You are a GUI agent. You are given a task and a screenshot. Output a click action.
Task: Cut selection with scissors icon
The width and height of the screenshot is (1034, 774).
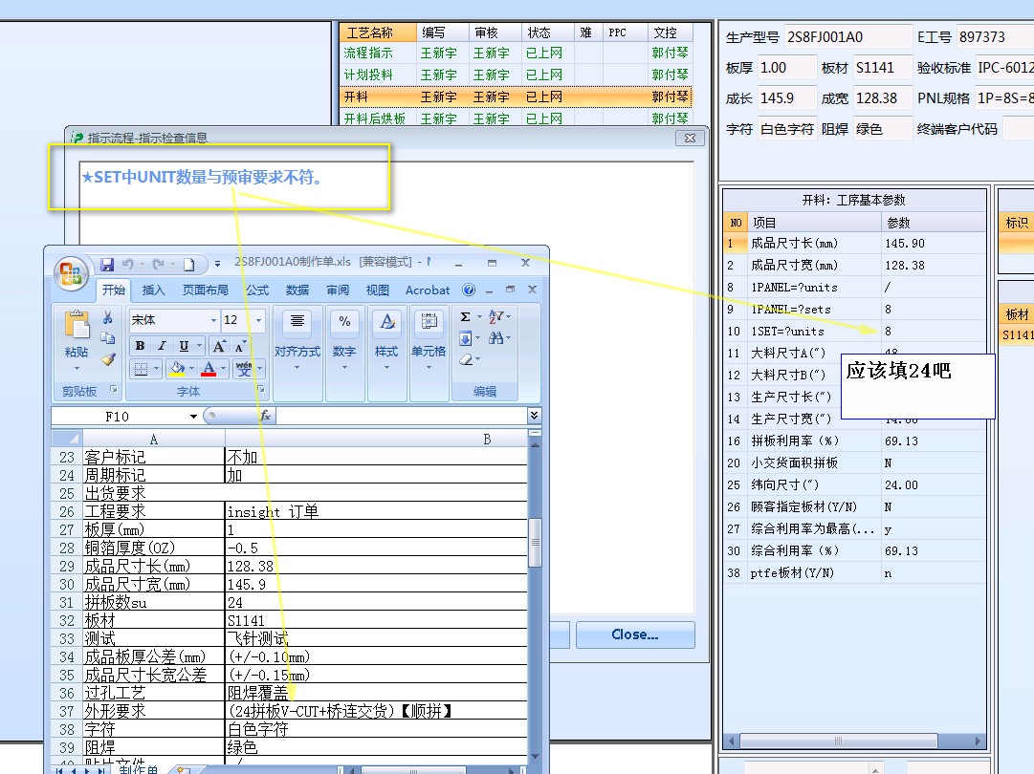coord(107,318)
